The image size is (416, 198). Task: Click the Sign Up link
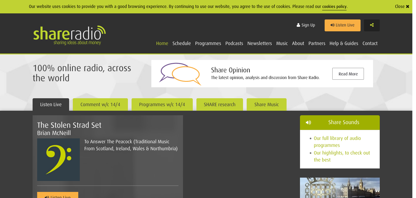tap(306, 25)
